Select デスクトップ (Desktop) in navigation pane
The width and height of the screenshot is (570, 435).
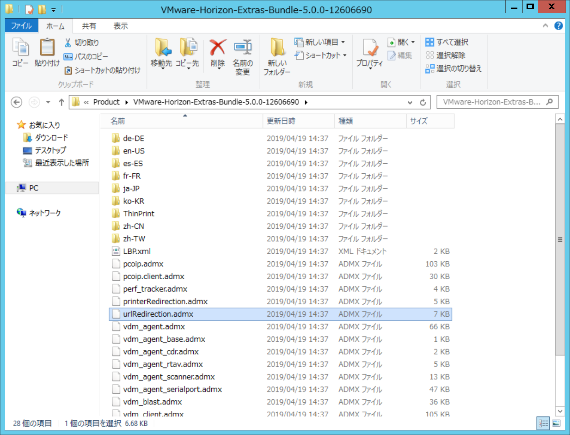pyautogui.click(x=45, y=150)
